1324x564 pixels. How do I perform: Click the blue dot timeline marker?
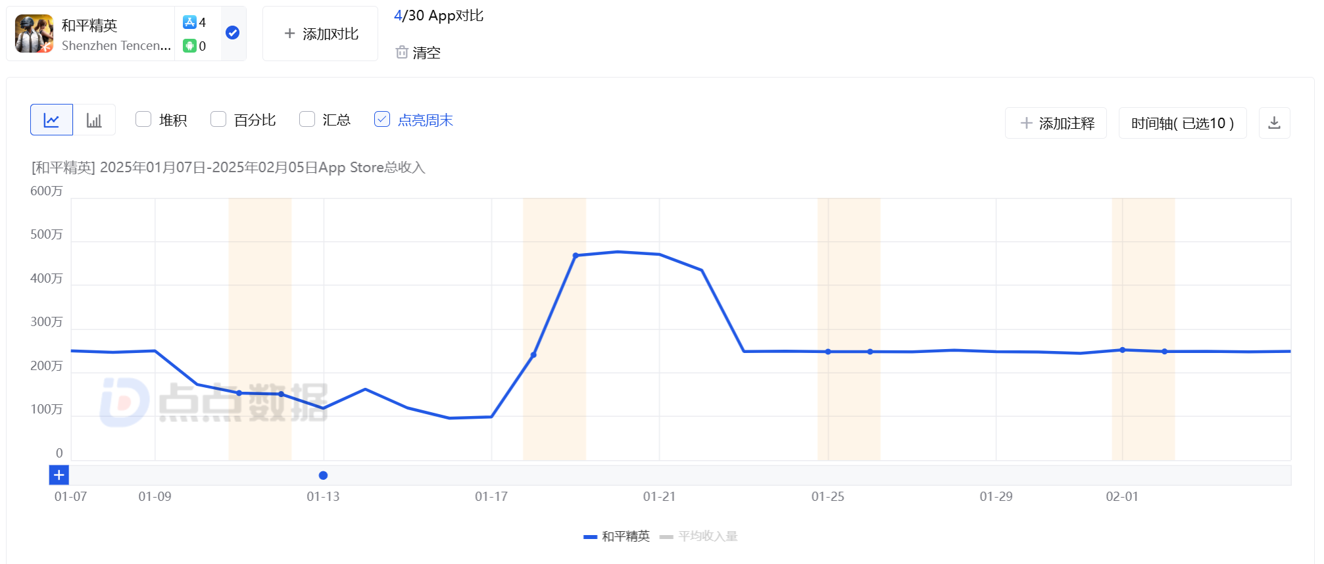coord(323,475)
